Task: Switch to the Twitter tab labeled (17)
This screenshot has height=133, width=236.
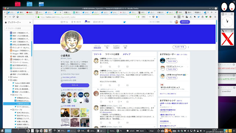Action: (x=48, y=13)
